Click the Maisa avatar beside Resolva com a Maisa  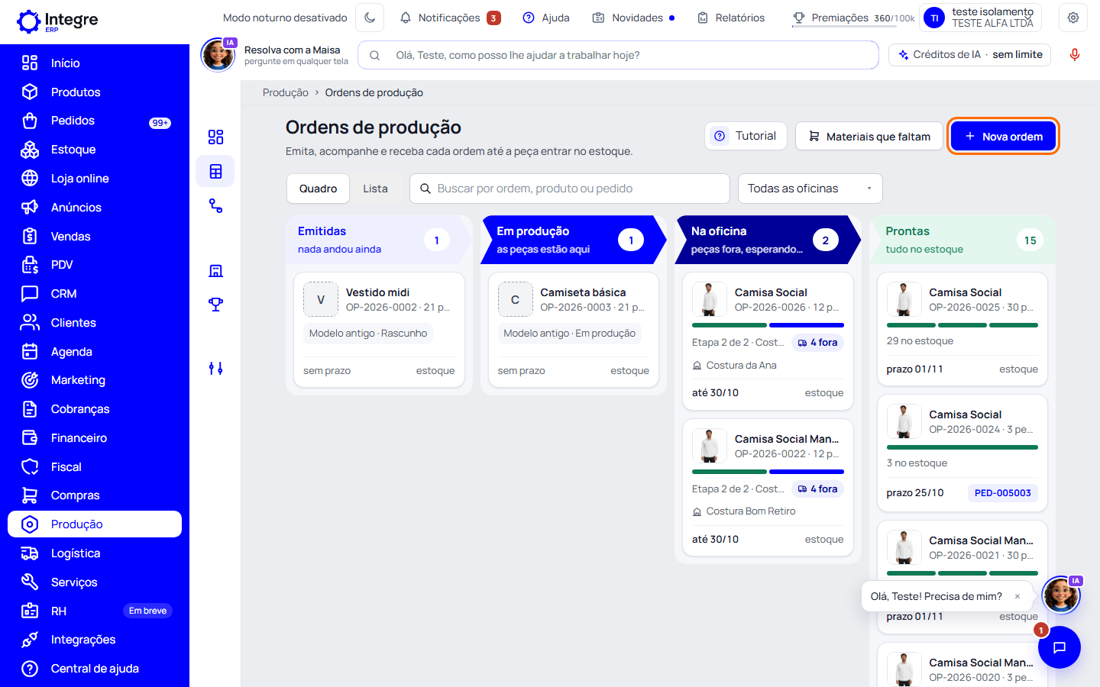coord(218,55)
